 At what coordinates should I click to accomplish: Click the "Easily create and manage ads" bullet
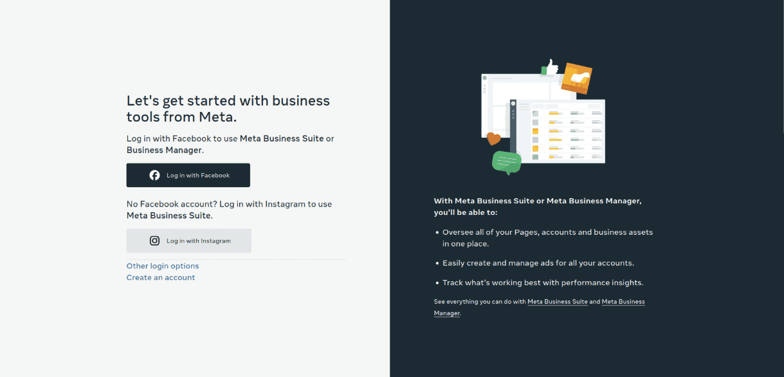pos(538,263)
